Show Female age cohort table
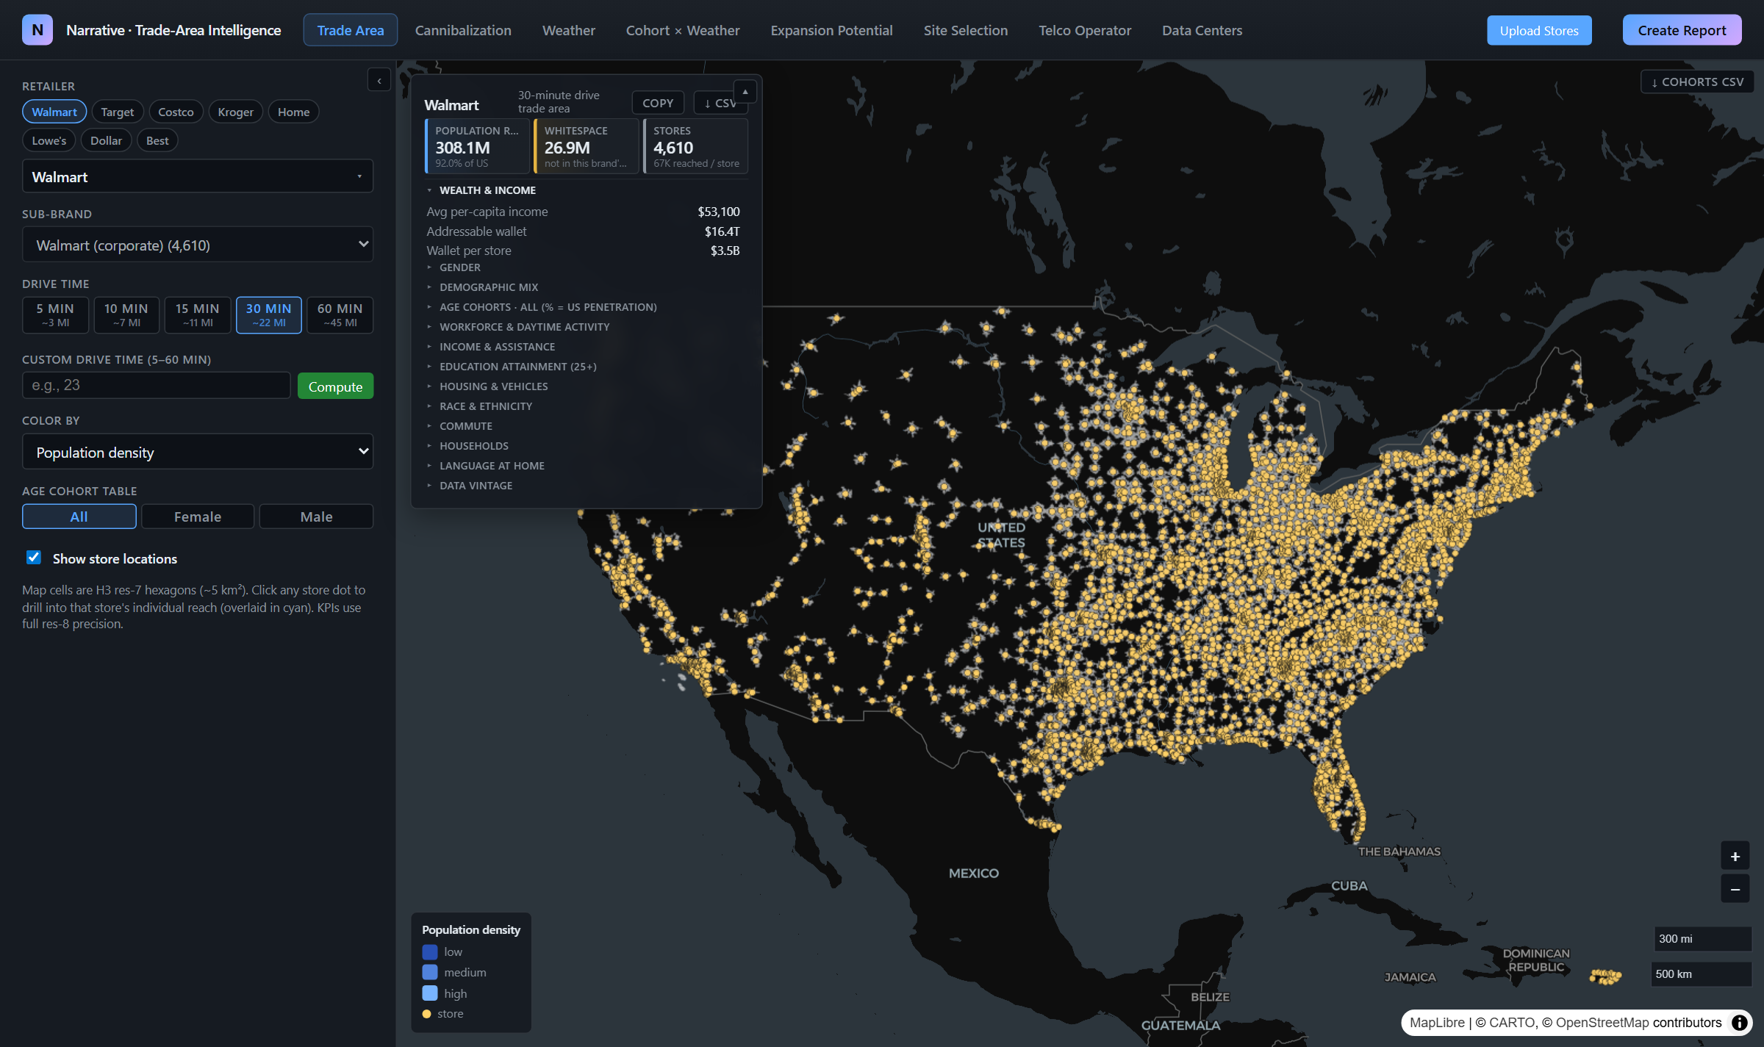 (x=198, y=517)
